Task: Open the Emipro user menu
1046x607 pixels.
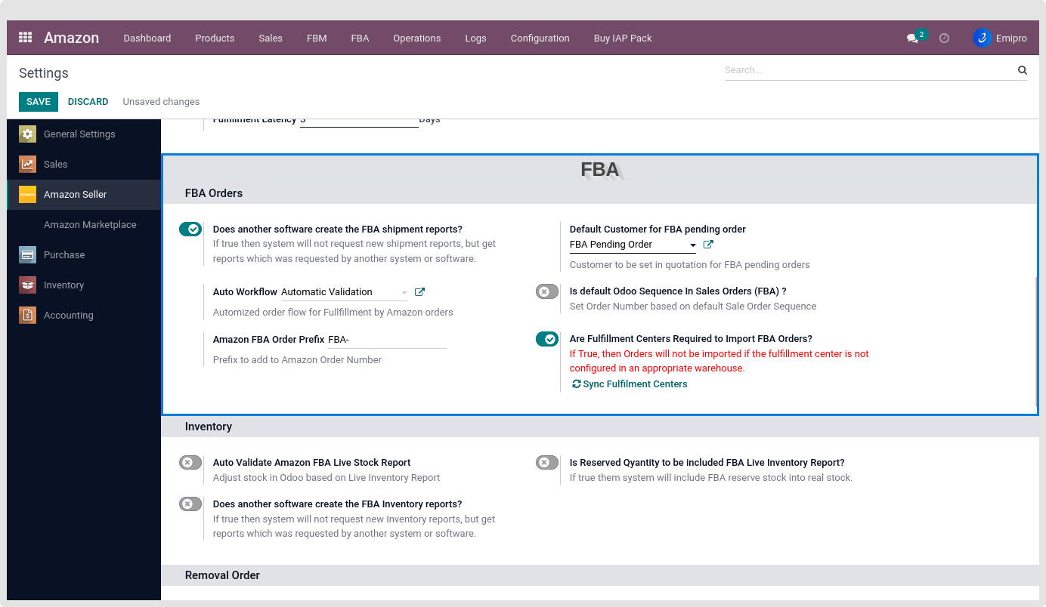Action: [999, 39]
